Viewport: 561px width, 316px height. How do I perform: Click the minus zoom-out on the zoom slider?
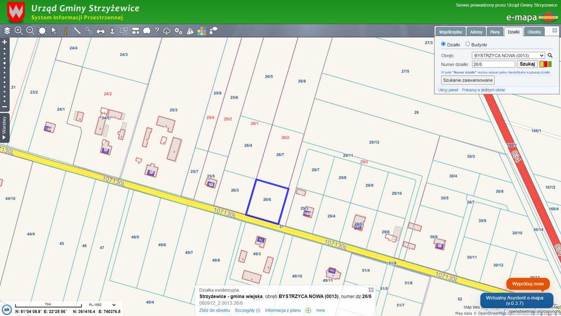pos(4,107)
